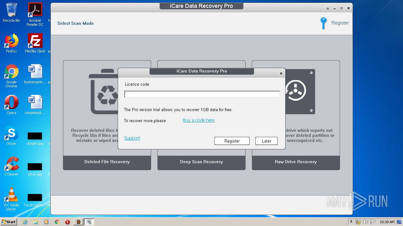Open the taskbar clock 10:38 AM
Image resolution: width=403 pixels, height=226 pixels.
(387, 222)
